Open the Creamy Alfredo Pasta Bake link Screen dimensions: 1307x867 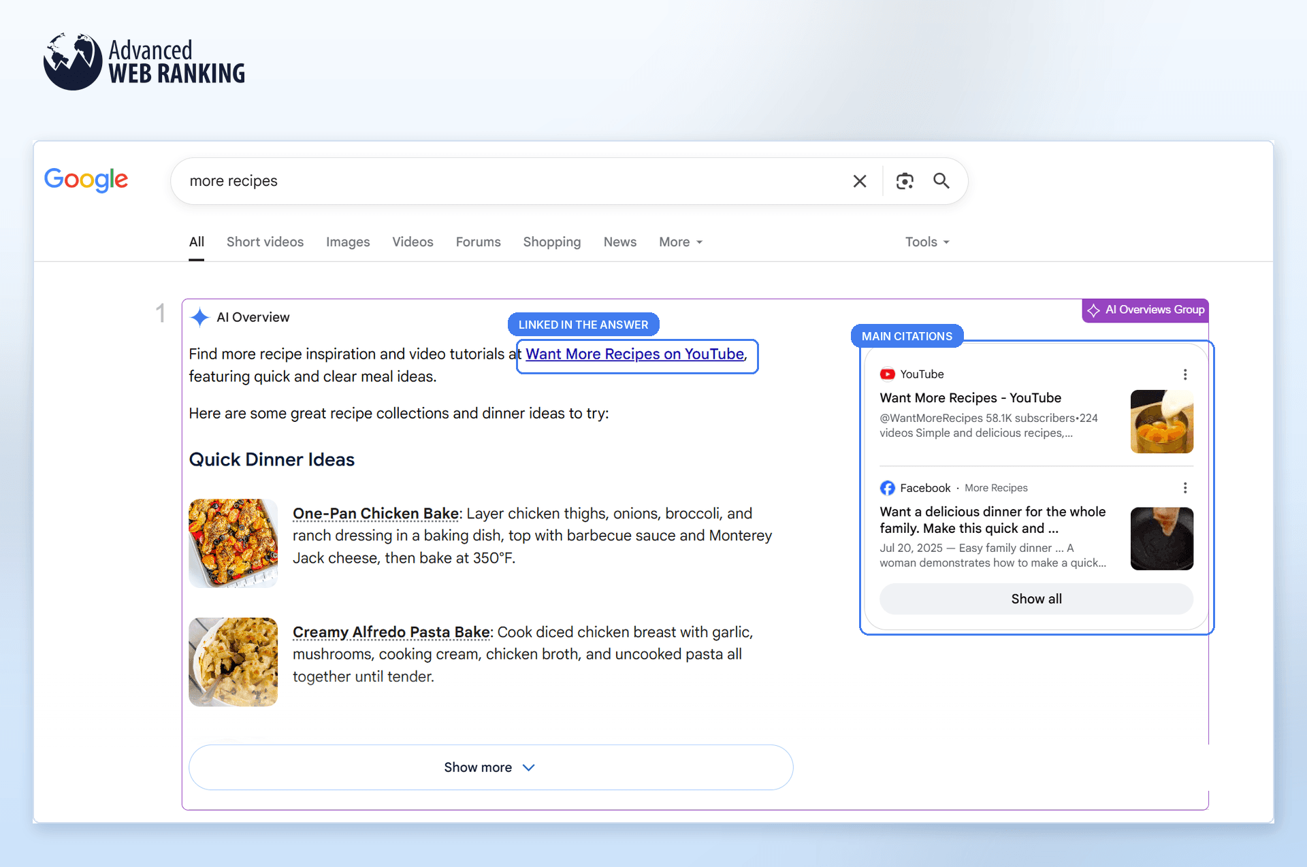[391, 632]
